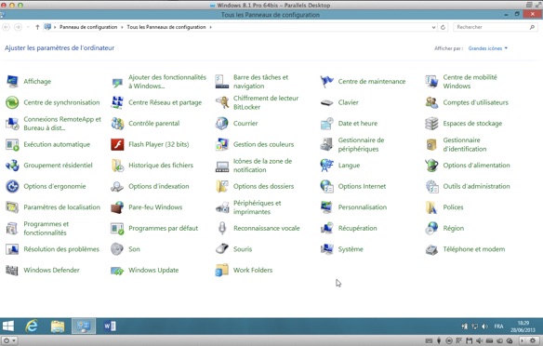Click the search magnifier icon

[x=532, y=27]
